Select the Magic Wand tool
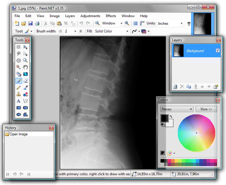This screenshot has width=226, height=185. pyautogui.click(x=19, y=67)
